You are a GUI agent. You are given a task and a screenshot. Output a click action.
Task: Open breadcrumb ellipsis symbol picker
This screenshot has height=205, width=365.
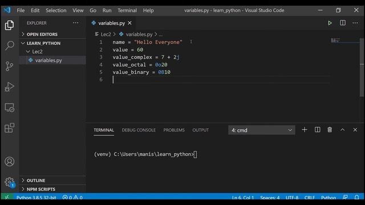[161, 34]
